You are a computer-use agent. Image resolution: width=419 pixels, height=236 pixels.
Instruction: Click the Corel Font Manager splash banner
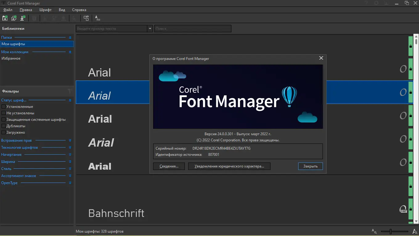click(x=238, y=96)
